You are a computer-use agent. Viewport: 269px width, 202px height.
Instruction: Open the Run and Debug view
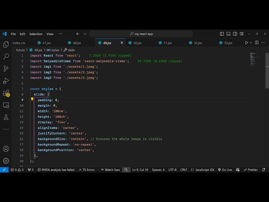(x=6, y=80)
